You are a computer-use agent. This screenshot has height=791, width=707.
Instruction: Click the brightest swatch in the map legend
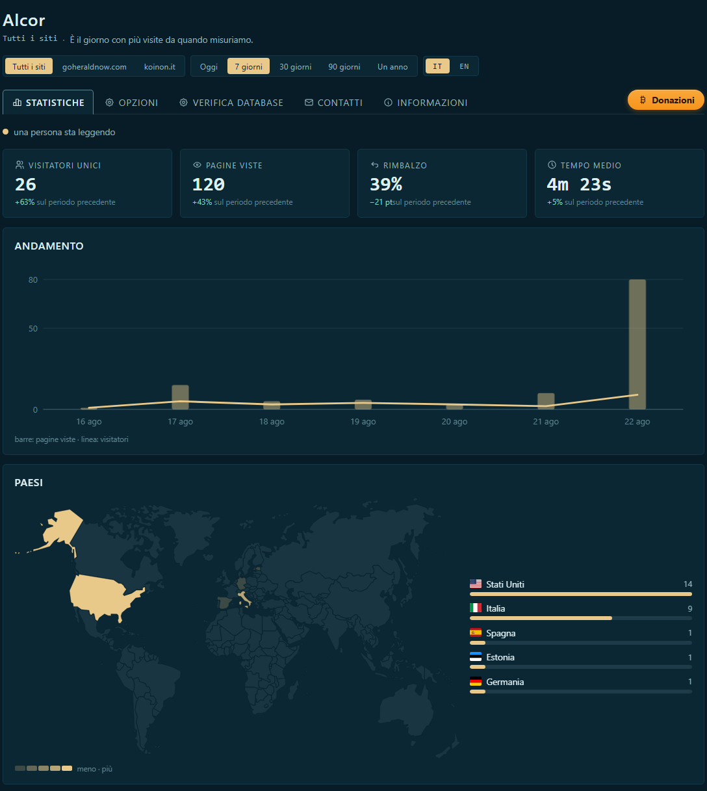[67, 768]
